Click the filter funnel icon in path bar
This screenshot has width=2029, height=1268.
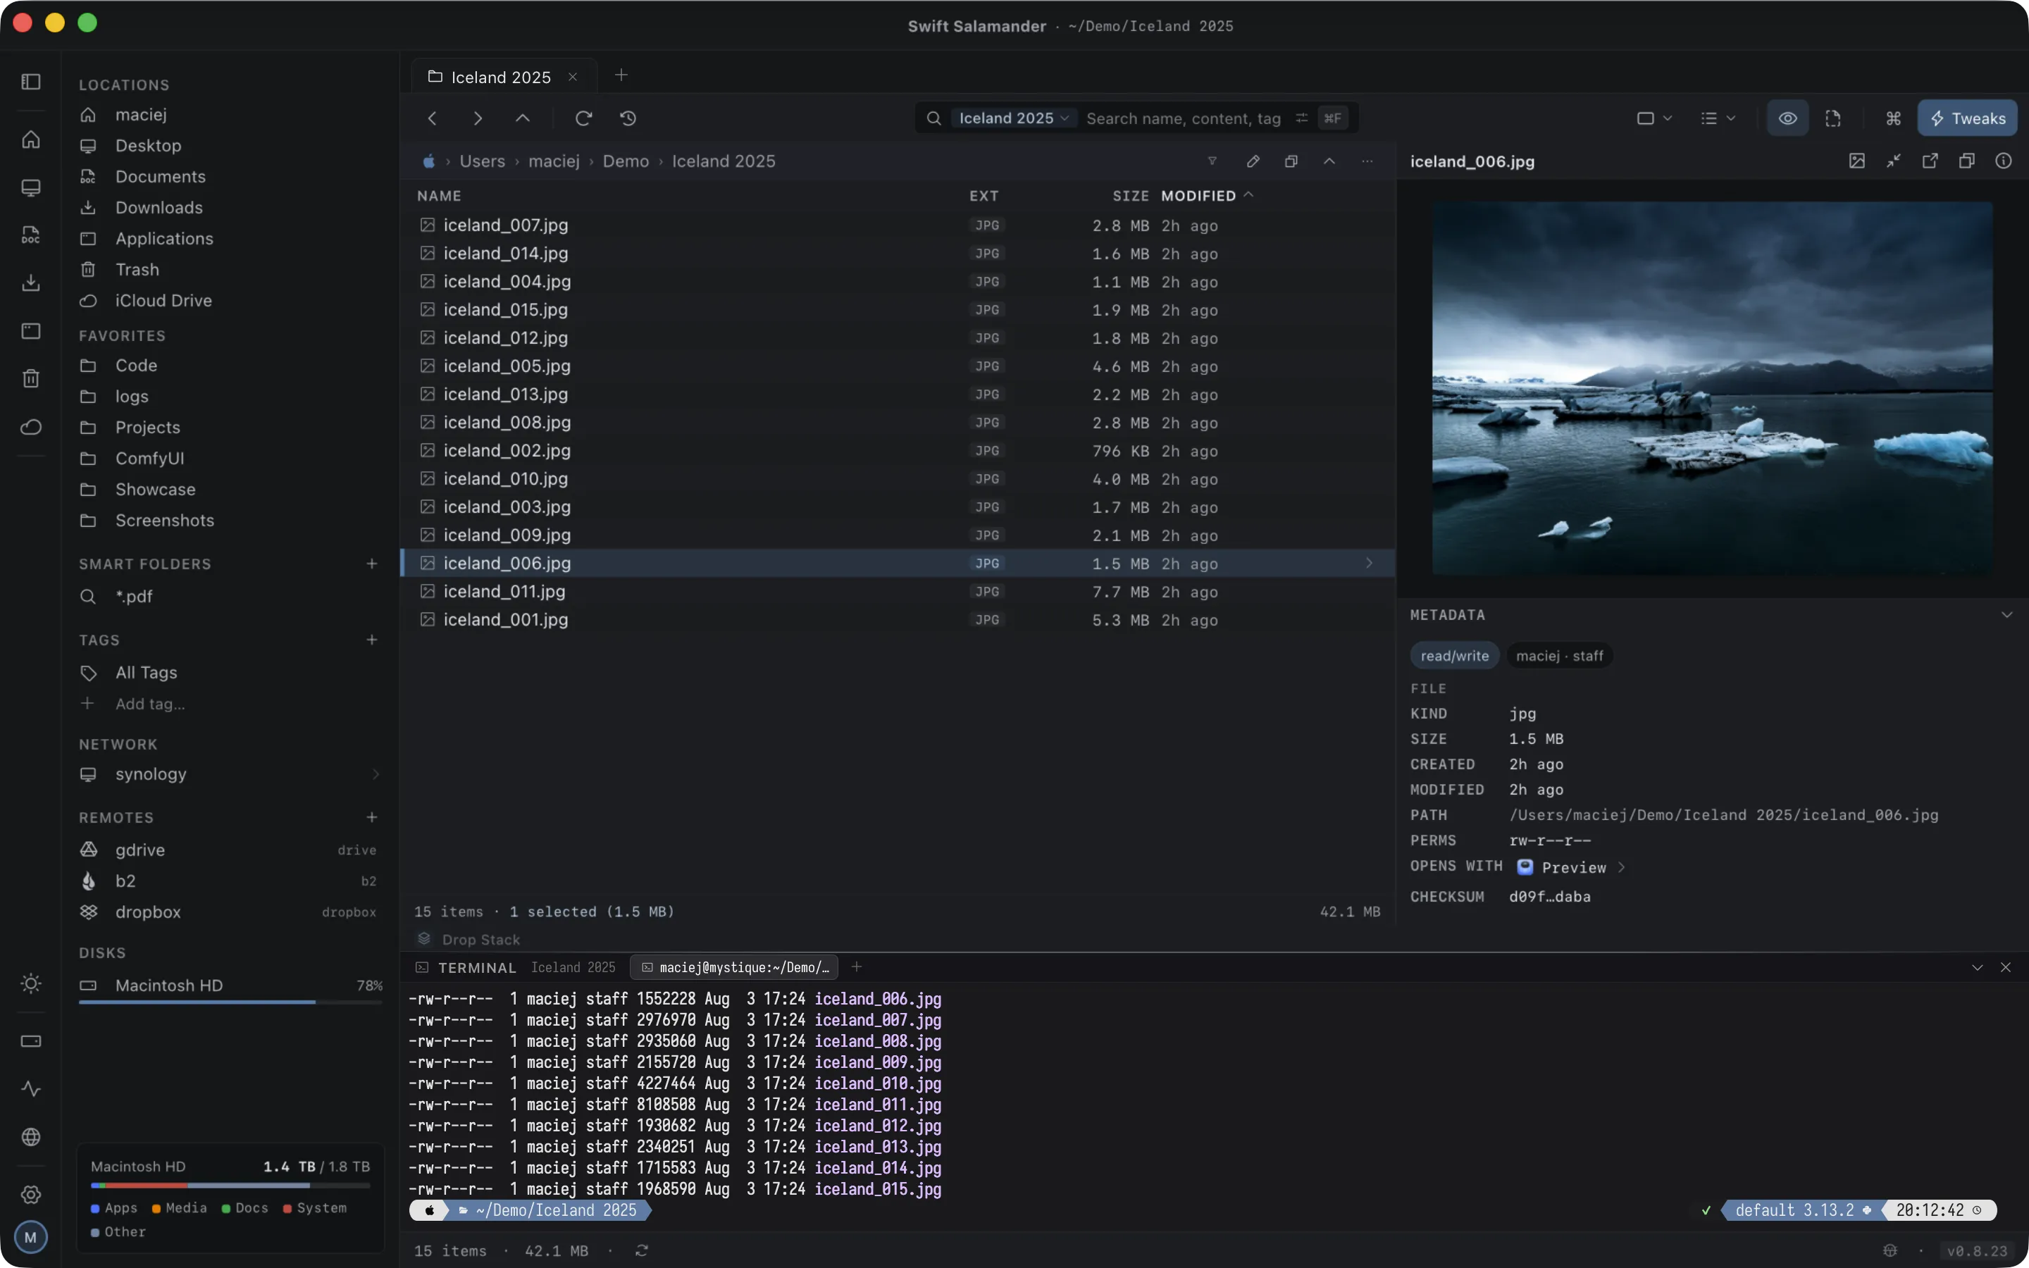[x=1212, y=161]
